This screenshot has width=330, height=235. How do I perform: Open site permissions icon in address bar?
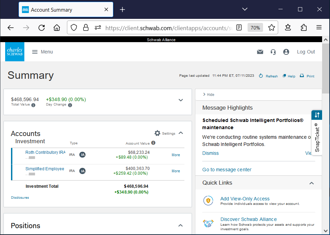[98, 27]
